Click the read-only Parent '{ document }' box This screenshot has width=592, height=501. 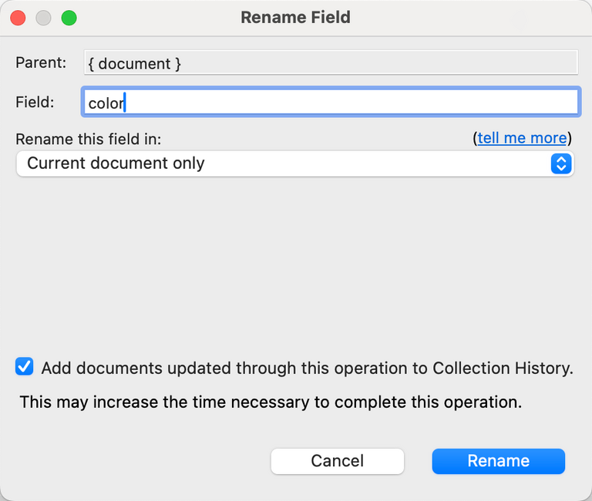tap(330, 63)
